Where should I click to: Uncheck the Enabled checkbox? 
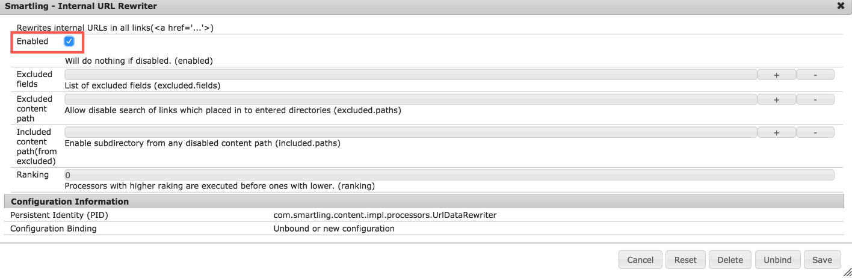(x=69, y=42)
